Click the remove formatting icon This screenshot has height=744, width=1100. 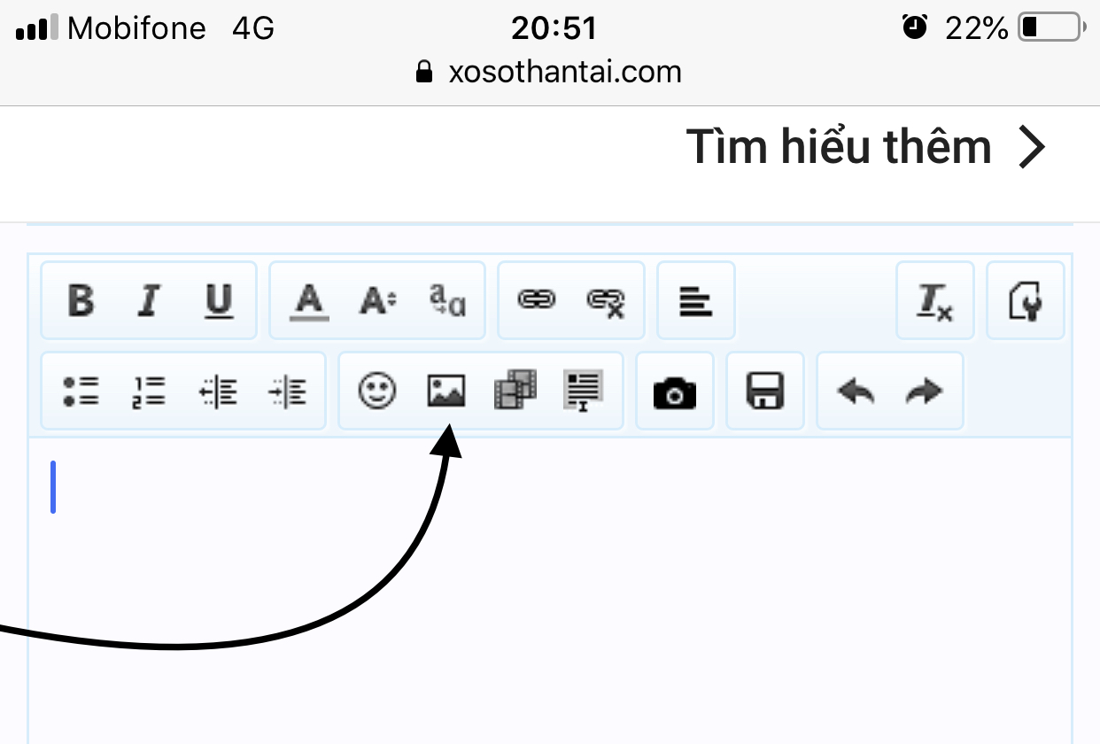pyautogui.click(x=934, y=301)
